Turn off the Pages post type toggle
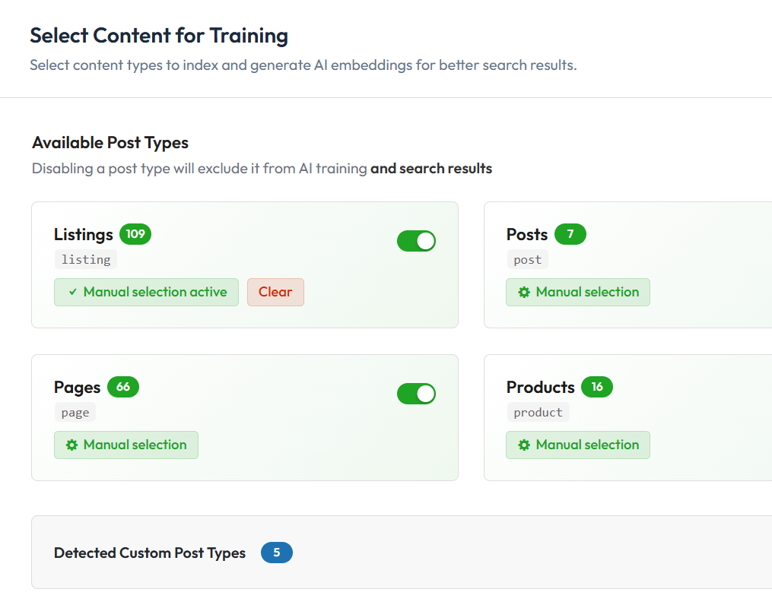This screenshot has height=605, width=772. coord(416,394)
